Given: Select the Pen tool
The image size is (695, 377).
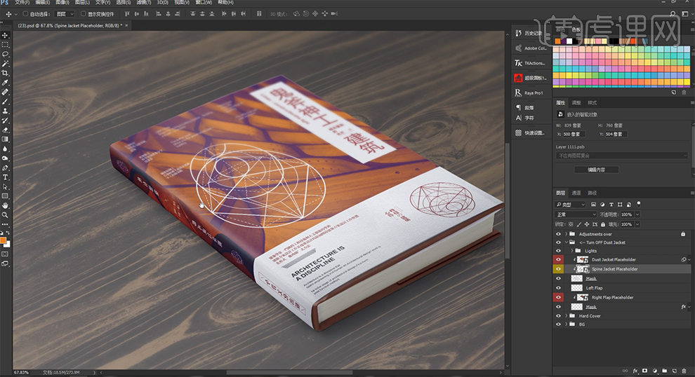Looking at the screenshot, I should pyautogui.click(x=5, y=167).
